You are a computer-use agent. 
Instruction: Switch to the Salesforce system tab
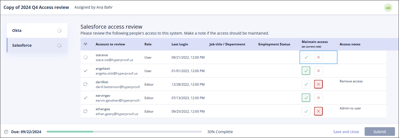[37, 45]
